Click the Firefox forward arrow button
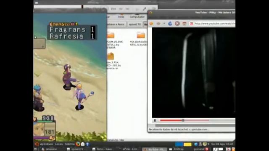The image size is (269, 151). click(x=158, y=23)
